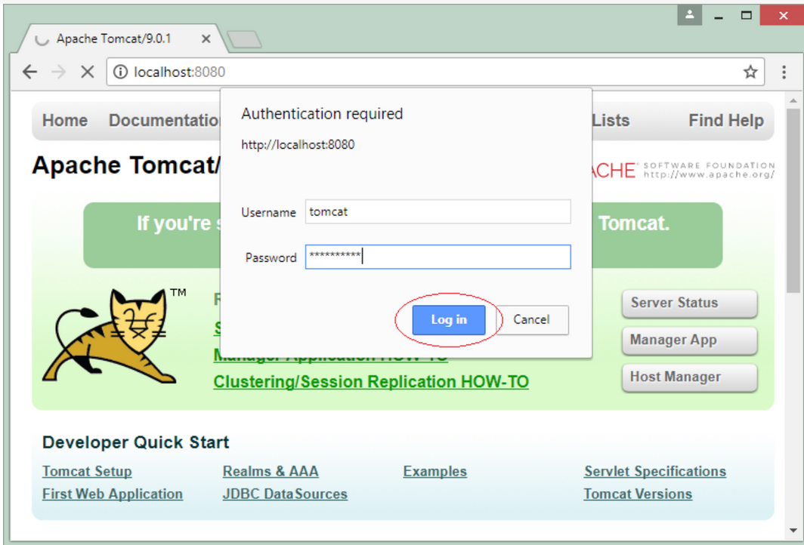
Task: Open Home in the navigation bar
Action: pyautogui.click(x=65, y=121)
